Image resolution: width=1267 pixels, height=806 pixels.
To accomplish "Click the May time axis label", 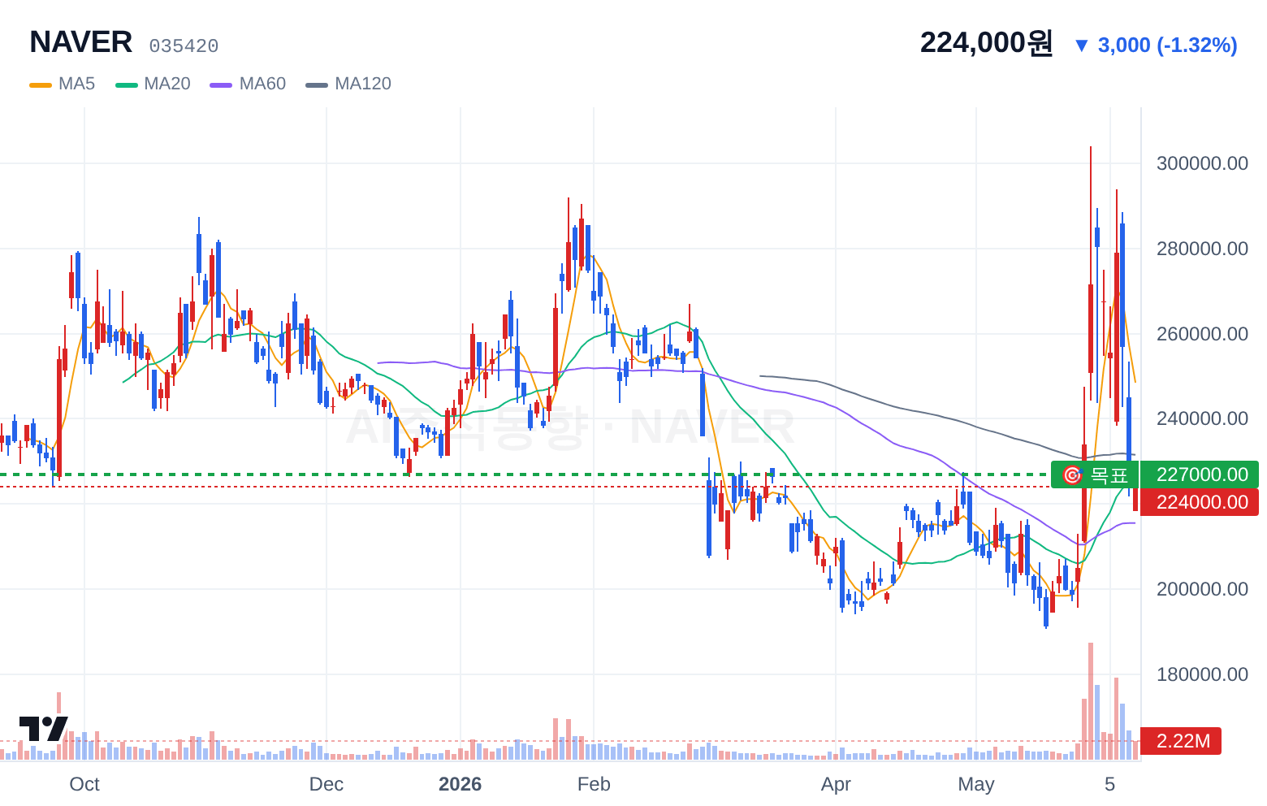I will (976, 784).
